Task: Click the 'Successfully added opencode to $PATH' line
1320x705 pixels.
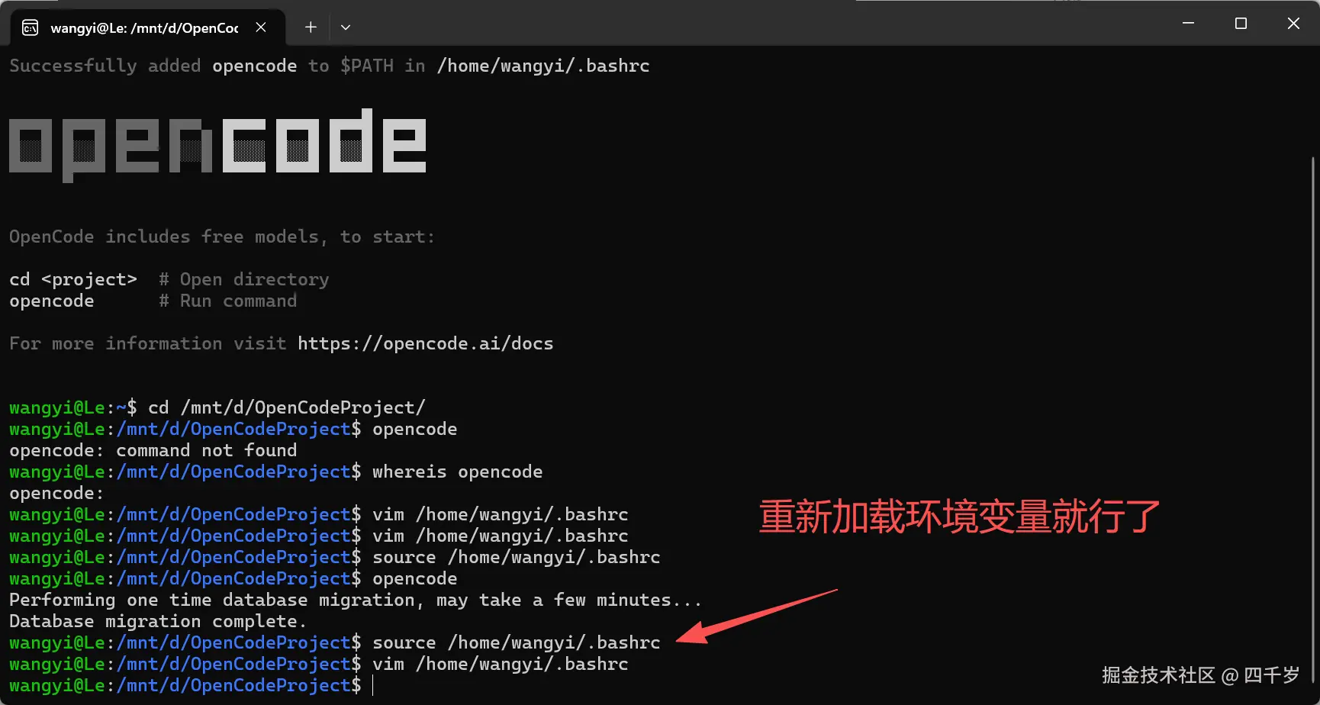Action: (x=330, y=66)
